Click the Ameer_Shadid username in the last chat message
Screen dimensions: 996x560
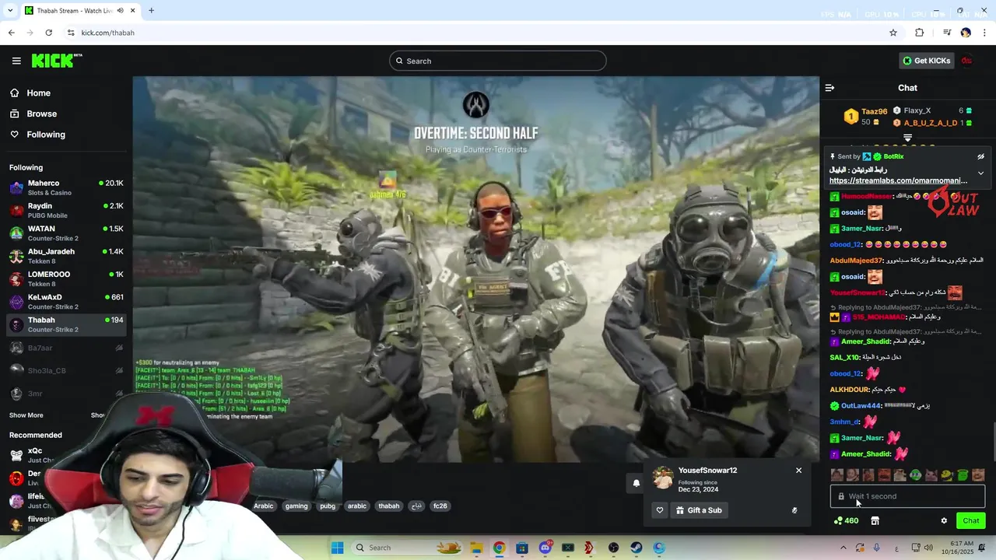point(865,453)
